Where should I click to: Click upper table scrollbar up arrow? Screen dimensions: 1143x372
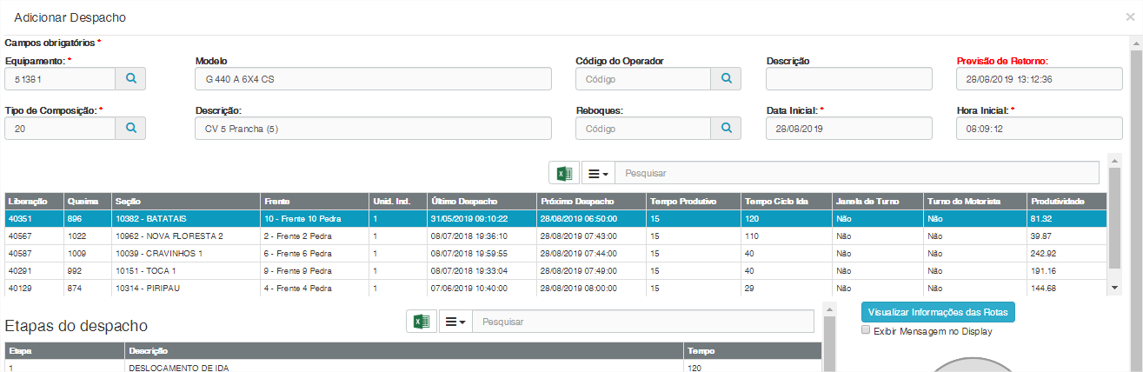click(1114, 159)
